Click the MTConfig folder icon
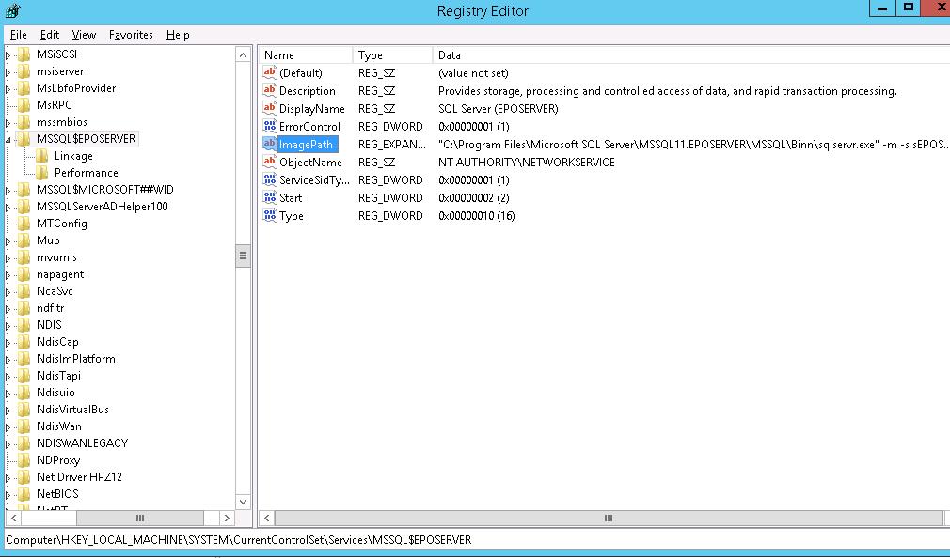Image resolution: width=950 pixels, height=558 pixels. pos(24,224)
